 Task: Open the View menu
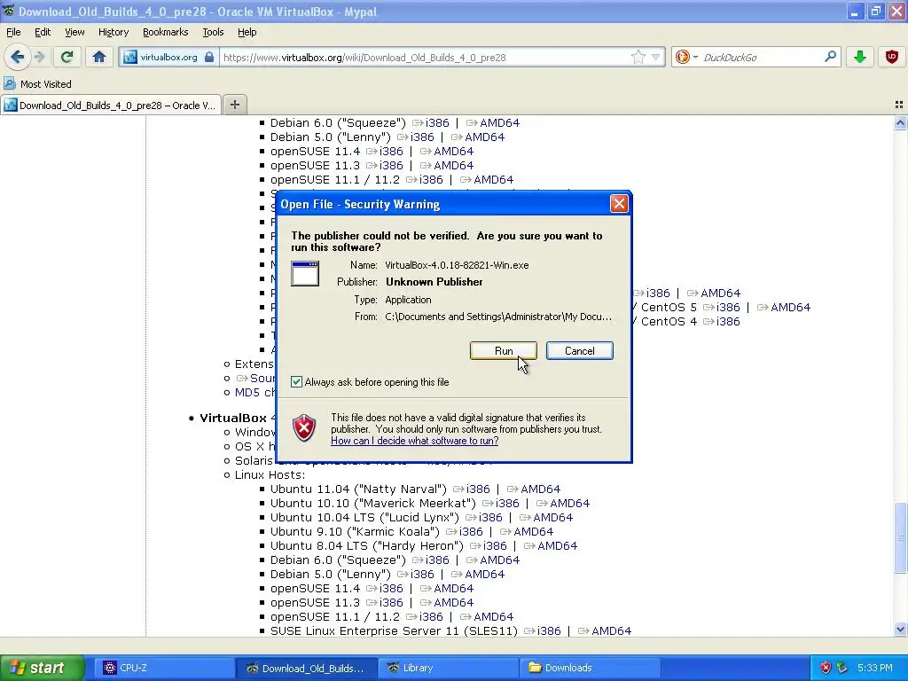coord(74,32)
